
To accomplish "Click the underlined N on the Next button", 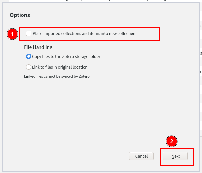I will click(x=173, y=156).
